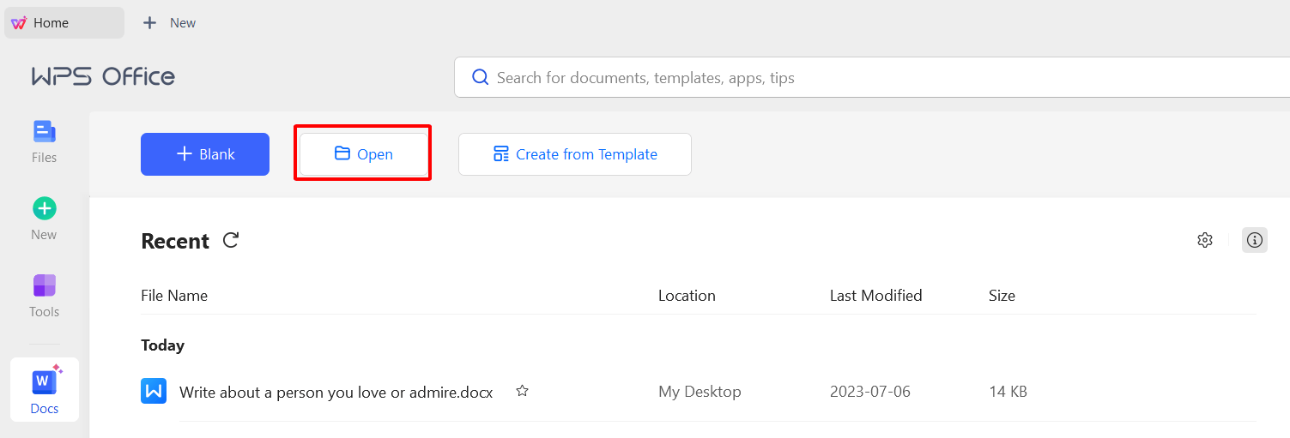This screenshot has width=1290, height=438.
Task: Click the Today group heading
Action: [x=162, y=345]
